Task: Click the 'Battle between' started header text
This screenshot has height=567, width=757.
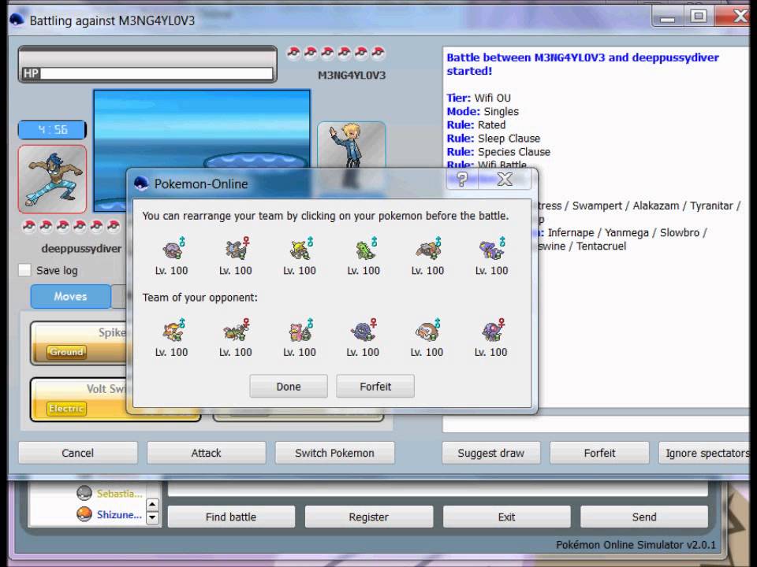Action: (583, 64)
